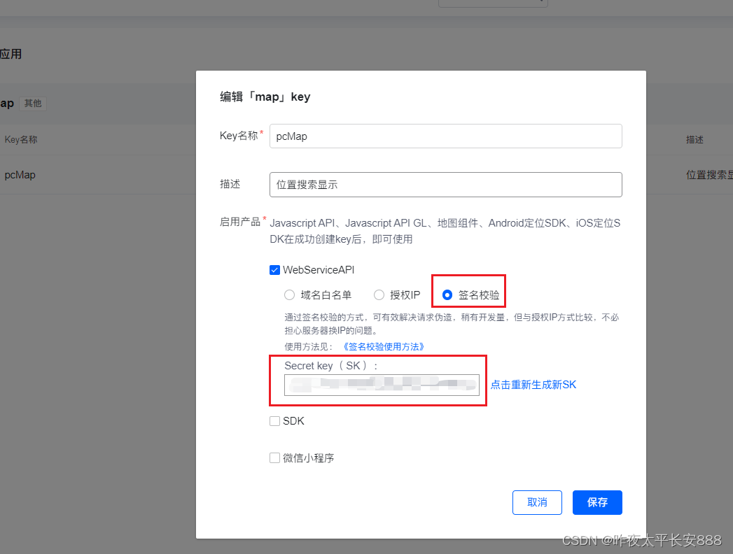Click the 取消 button
Screen dimensions: 733x554
point(537,503)
